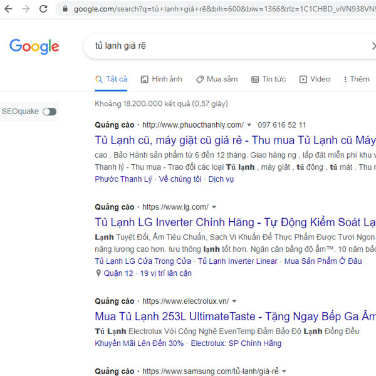The image size is (376, 376).
Task: Expand dropdown arrow next to samsung.com URL
Action: pyautogui.click(x=284, y=371)
